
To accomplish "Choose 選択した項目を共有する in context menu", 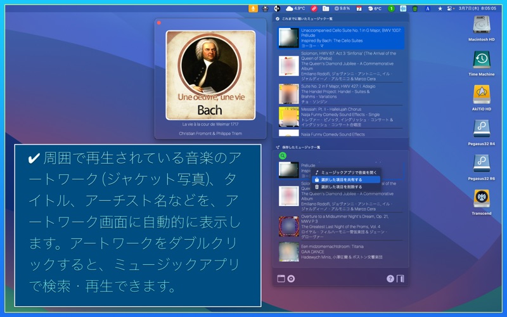I will (346, 179).
